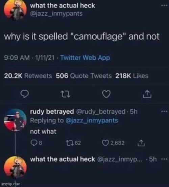Like the main camouflage tweet
The image size is (169, 187).
pos(106,94)
